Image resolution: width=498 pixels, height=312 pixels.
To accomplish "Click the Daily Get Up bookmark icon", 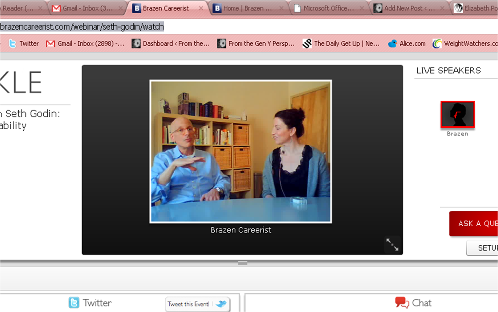I will [x=307, y=43].
